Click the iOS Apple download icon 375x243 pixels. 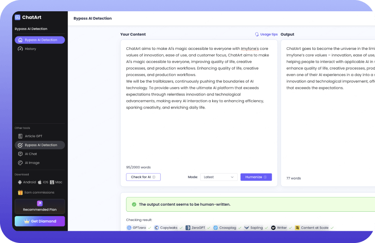40,182
